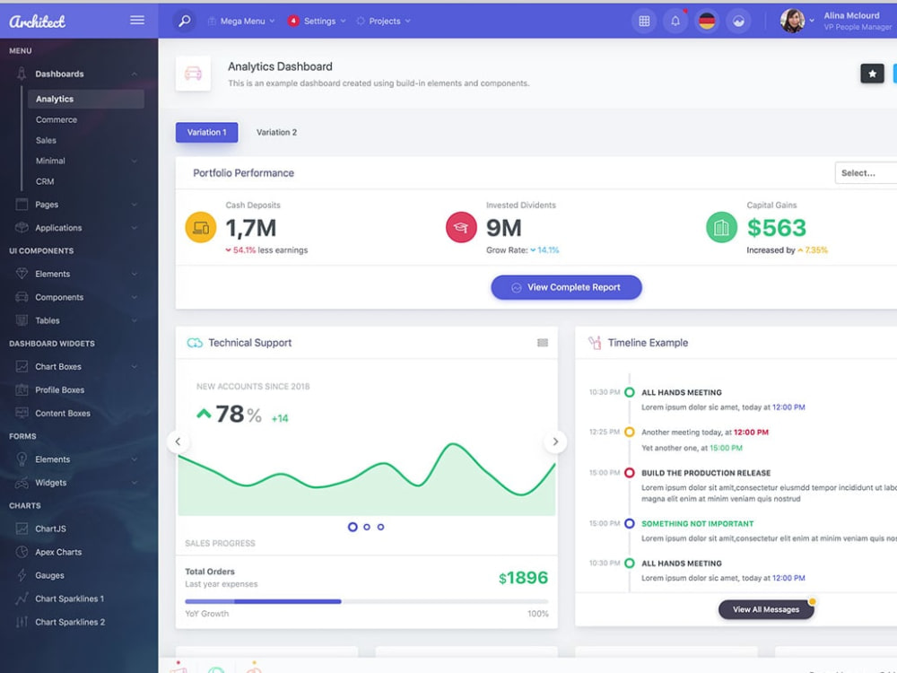Image resolution: width=897 pixels, height=673 pixels.
Task: Click the car icon beside Analytics Dashboard
Action: pos(194,74)
